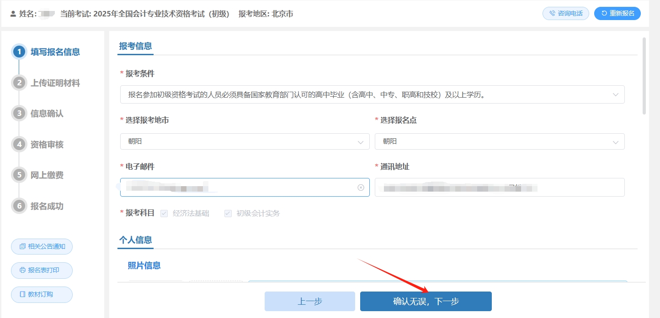Toggle the 经济法基础 subject checkbox
Image resolution: width=660 pixels, height=318 pixels.
click(x=164, y=213)
